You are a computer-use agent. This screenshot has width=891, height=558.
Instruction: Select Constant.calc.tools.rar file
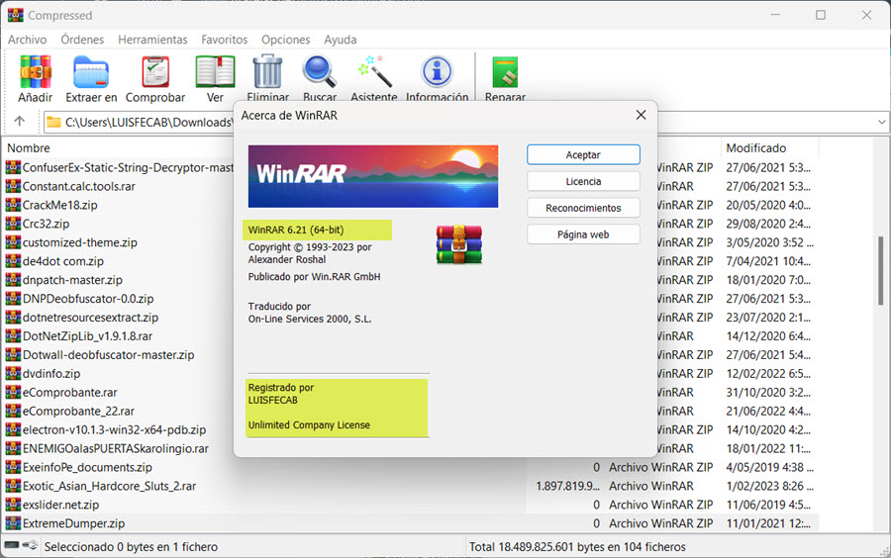(x=79, y=186)
